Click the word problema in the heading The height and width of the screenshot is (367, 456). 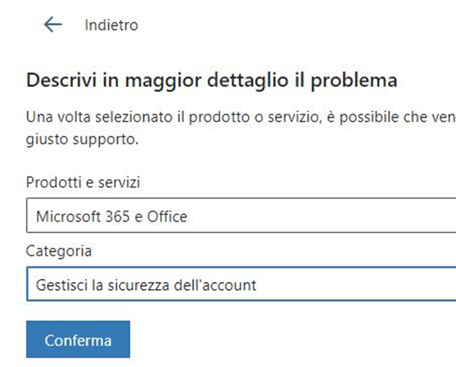(x=354, y=81)
